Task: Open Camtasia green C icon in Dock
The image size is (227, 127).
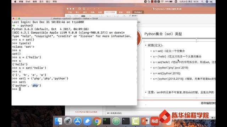Action: click(135, 121)
